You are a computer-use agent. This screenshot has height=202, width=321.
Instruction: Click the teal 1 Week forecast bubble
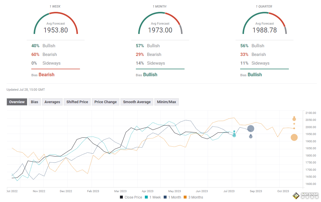pyautogui.click(x=234, y=135)
